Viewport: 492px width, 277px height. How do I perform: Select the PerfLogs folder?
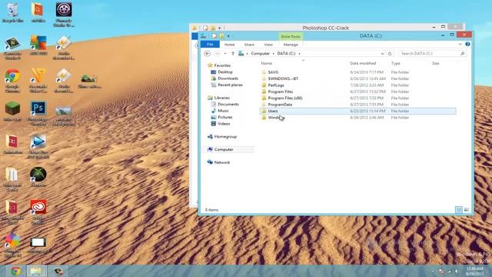click(276, 85)
